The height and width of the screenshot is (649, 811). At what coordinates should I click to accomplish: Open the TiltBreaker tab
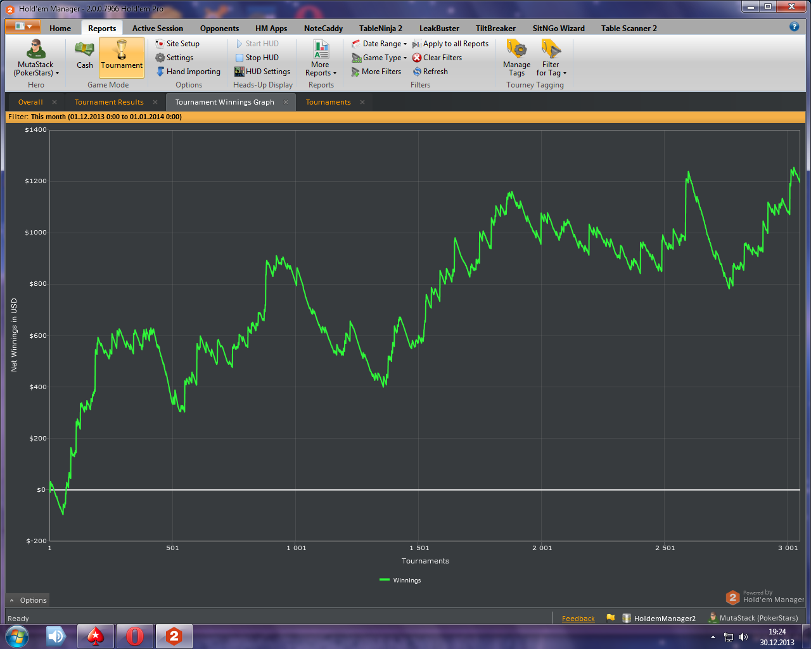click(495, 29)
